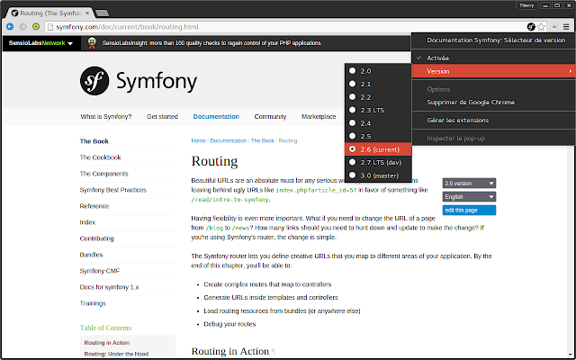This screenshot has width=576, height=360.
Task: Click the browser back arrow button
Action: pyautogui.click(x=10, y=26)
